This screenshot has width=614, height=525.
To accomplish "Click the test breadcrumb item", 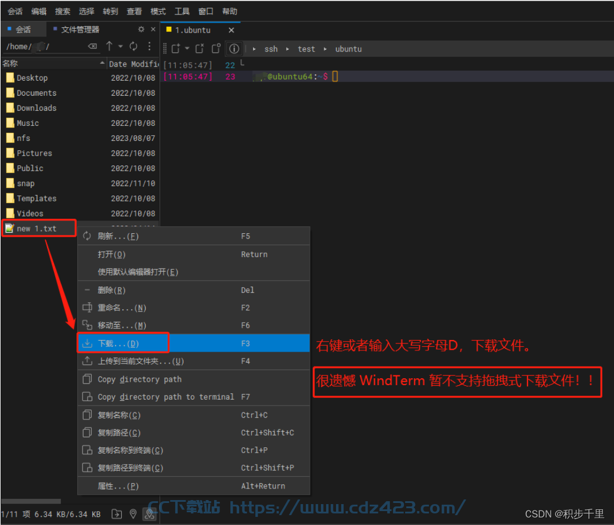I will [306, 49].
